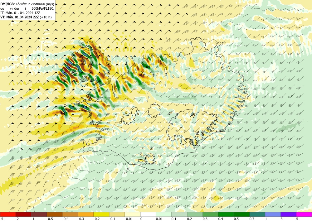Pick the green swatch between 0.4 and 0.5
The width and height of the screenshot is (312, 221).
(x=226, y=214)
